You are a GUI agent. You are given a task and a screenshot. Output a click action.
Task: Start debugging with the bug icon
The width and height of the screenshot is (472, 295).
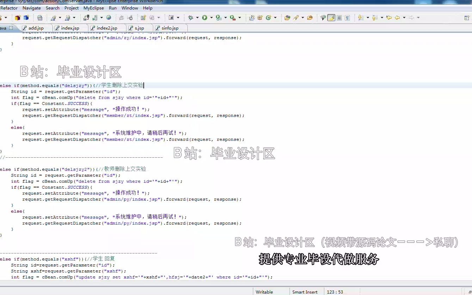tap(191, 18)
